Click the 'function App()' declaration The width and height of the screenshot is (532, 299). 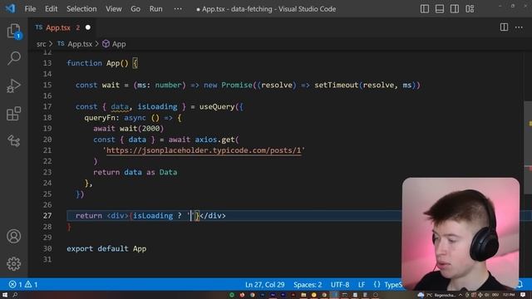tap(97, 63)
